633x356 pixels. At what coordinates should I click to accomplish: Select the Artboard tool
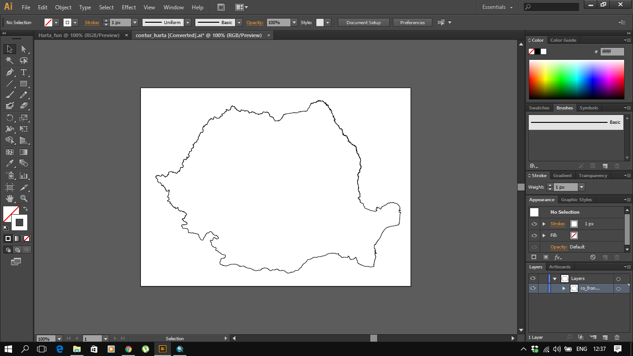click(x=10, y=187)
